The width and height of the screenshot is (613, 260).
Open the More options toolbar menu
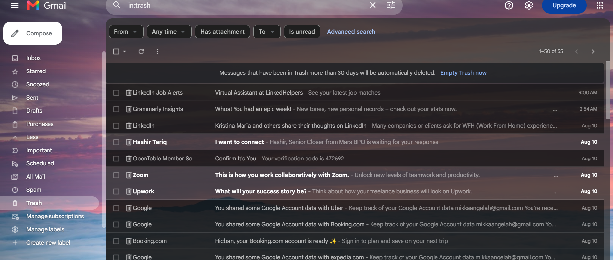(x=157, y=51)
